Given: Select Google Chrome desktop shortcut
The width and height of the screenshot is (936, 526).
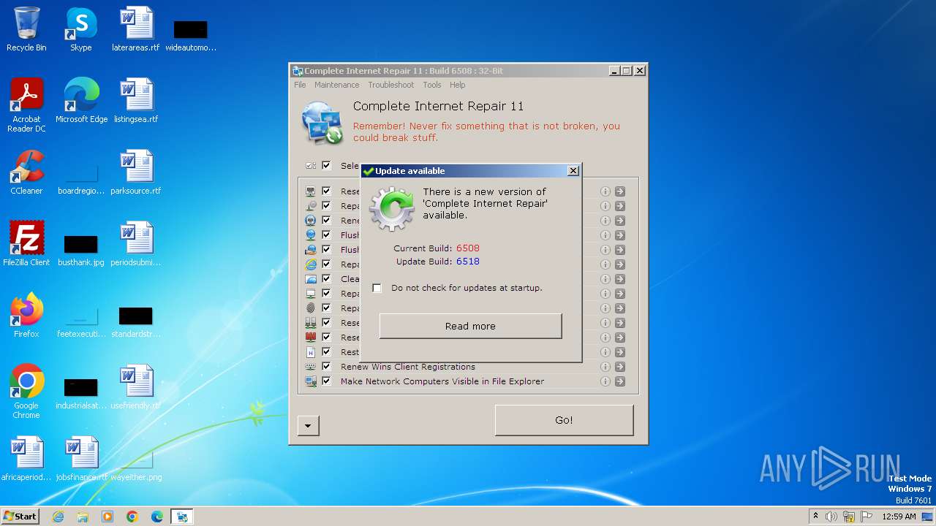Looking at the screenshot, I should (26, 392).
